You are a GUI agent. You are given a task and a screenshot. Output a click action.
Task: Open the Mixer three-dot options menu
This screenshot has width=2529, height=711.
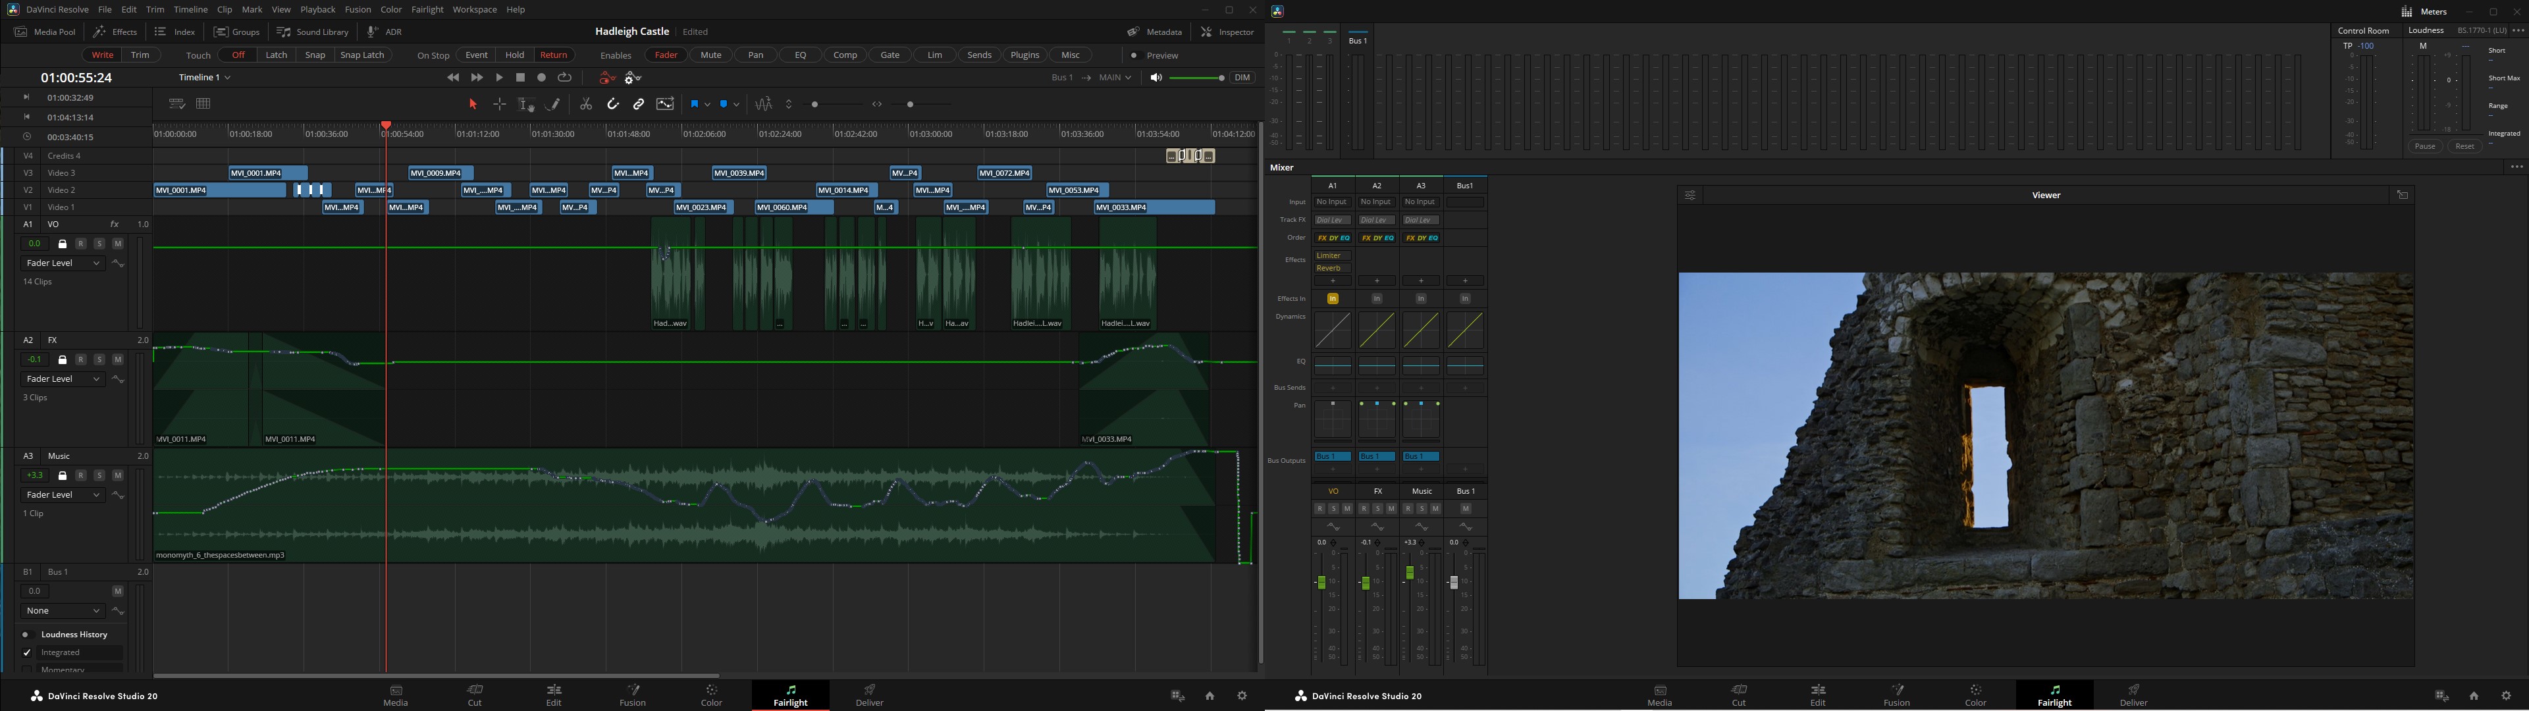pos(2516,167)
